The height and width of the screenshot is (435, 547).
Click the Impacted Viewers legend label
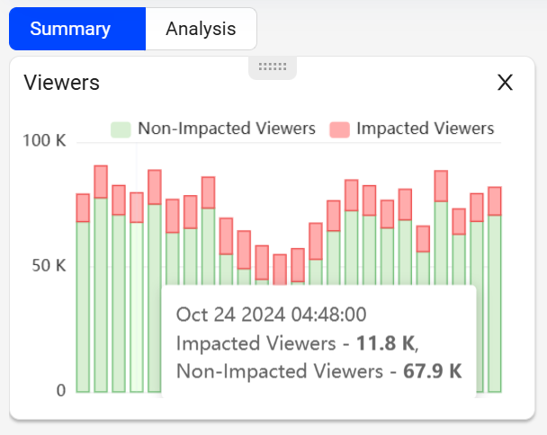[426, 129]
